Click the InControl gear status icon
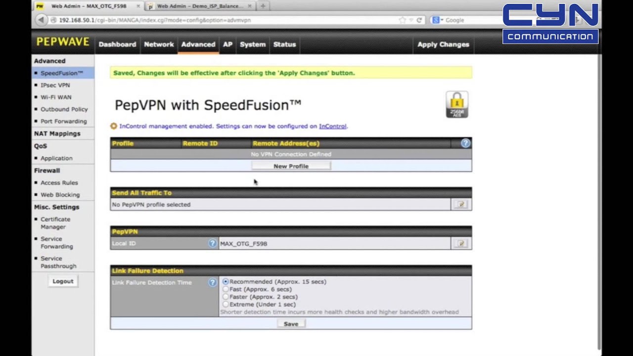Viewport: 633px width, 356px height. tap(114, 126)
